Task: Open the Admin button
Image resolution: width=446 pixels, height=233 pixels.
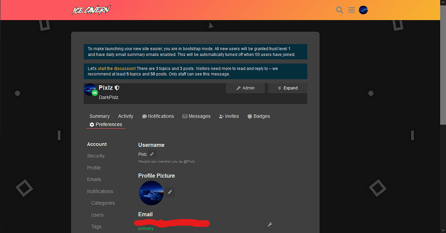Action: click(x=245, y=88)
